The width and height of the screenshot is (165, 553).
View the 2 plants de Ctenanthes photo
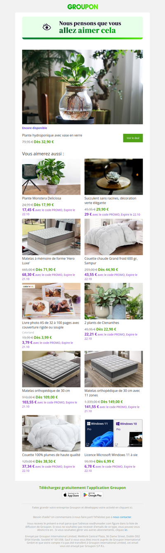click(114, 301)
